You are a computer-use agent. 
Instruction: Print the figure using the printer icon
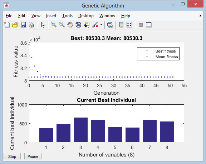pyautogui.click(x=31, y=25)
